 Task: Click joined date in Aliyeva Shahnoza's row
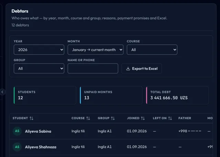[x=137, y=147]
